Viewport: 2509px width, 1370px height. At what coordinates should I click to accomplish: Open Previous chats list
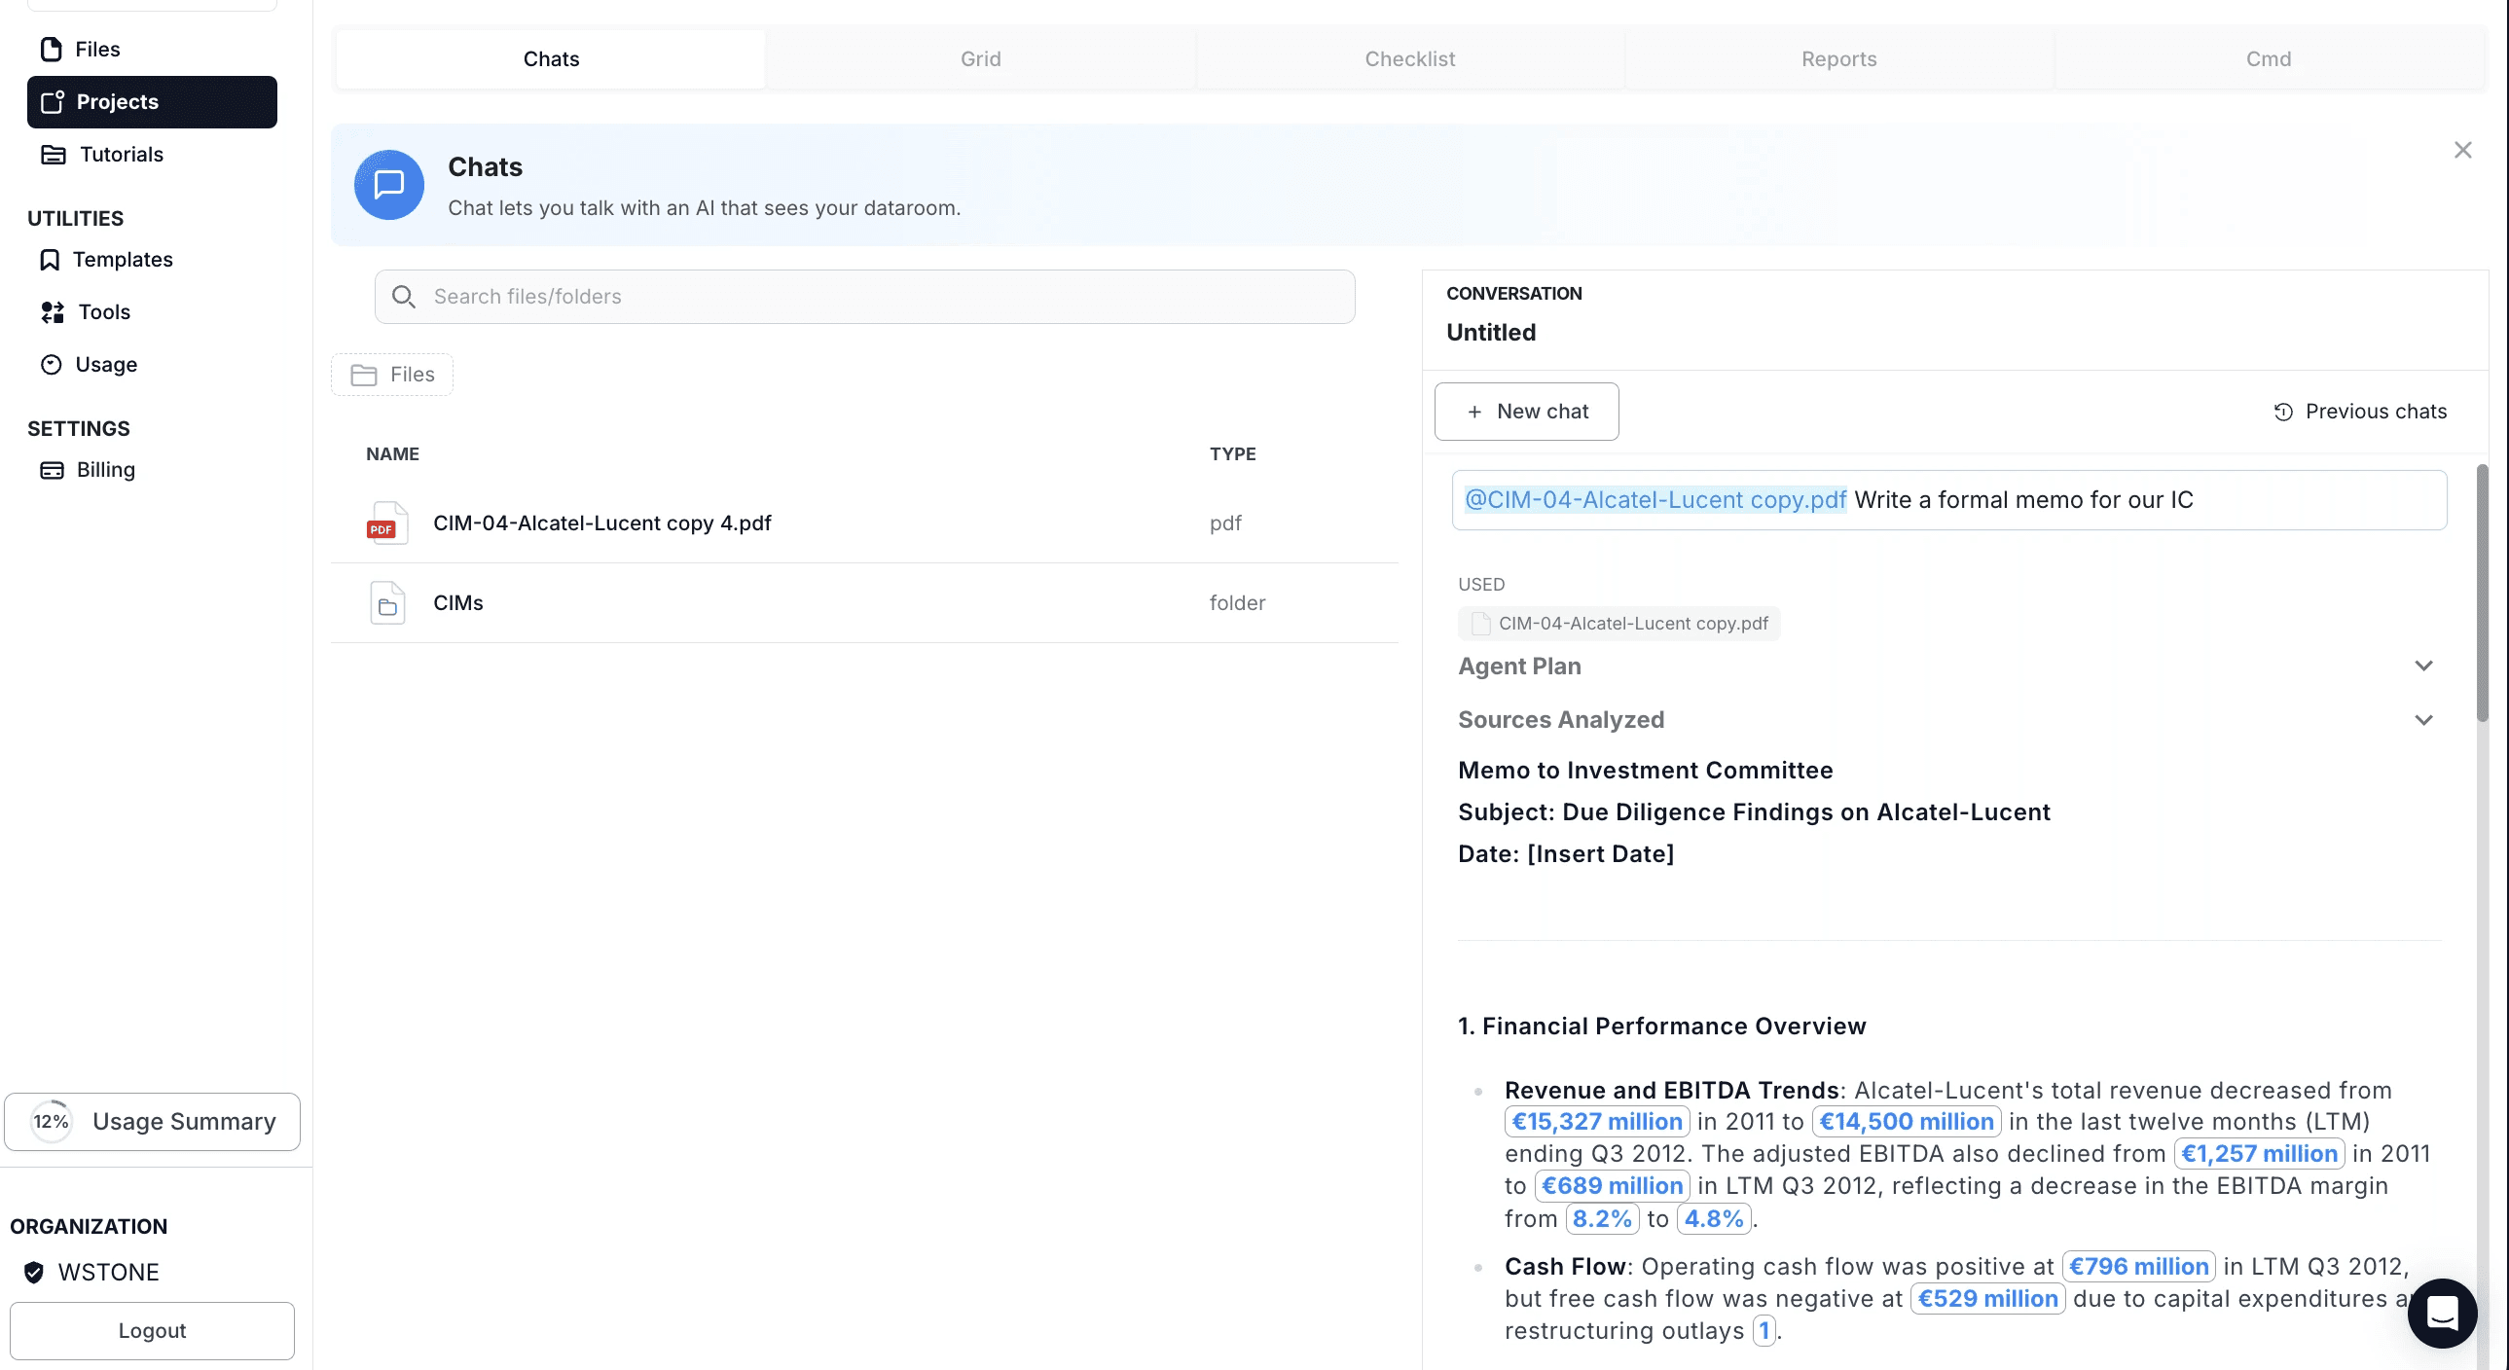tap(2360, 412)
